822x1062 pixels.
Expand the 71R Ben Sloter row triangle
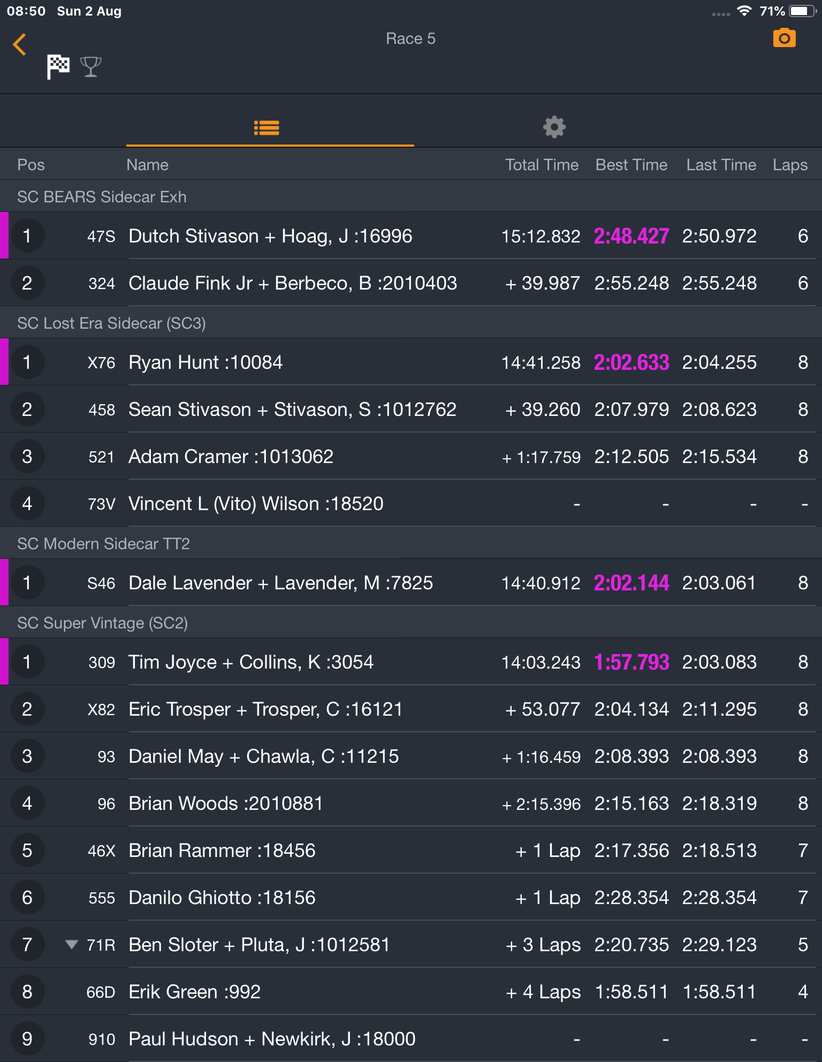point(71,944)
